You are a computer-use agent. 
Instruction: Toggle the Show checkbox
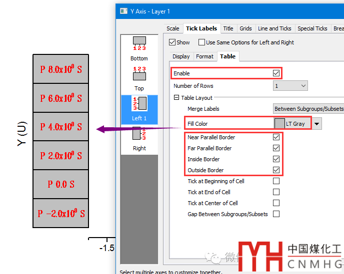[172, 42]
